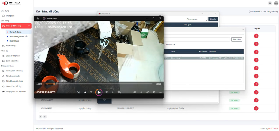Open the volume control speaker icon
This screenshot has height=131, width=279.
click(x=141, y=92)
